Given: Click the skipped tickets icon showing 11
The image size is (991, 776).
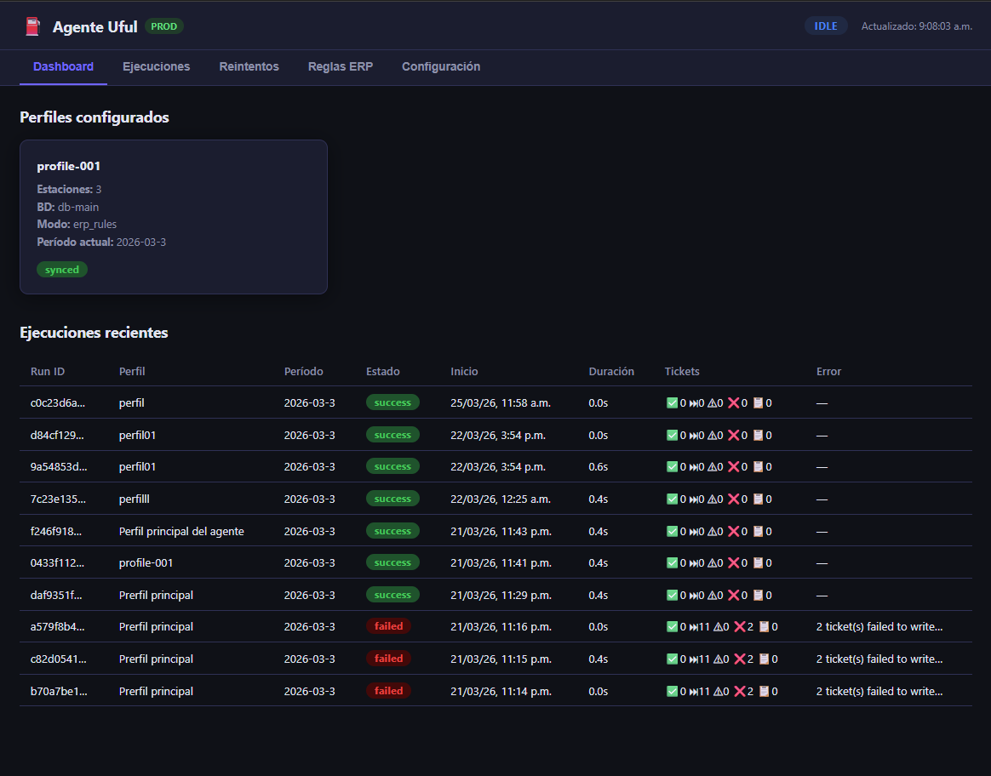Looking at the screenshot, I should point(695,626).
